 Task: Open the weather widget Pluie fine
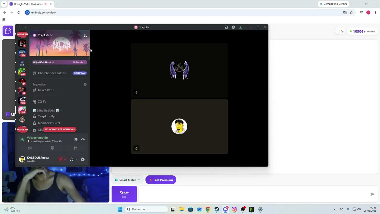click(x=12, y=209)
